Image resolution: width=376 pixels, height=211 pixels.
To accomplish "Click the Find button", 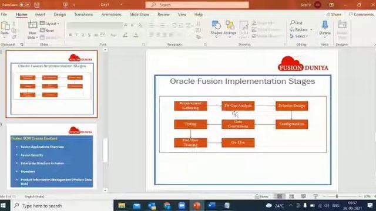I will 296,23.
